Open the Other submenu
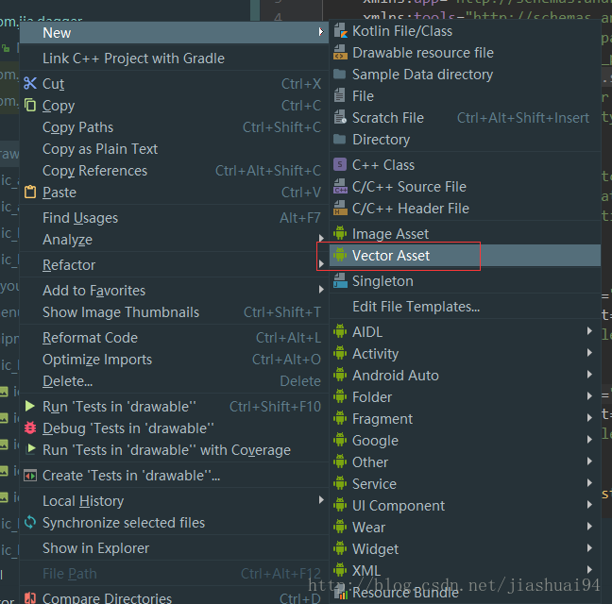612x604 pixels. [x=466, y=462]
